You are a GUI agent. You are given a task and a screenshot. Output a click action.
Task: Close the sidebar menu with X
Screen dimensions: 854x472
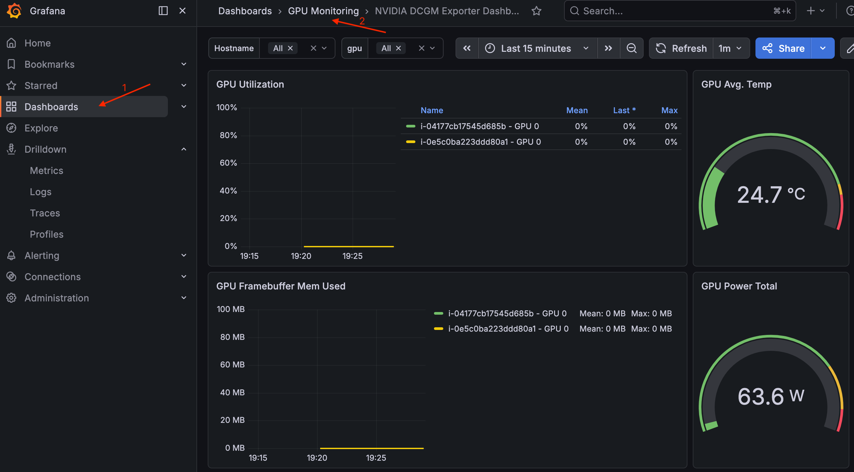coord(182,11)
